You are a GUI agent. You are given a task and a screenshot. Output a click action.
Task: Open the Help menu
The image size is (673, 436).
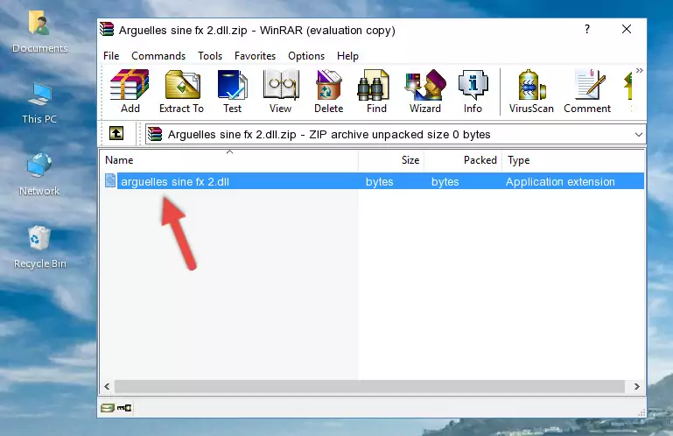tap(347, 56)
